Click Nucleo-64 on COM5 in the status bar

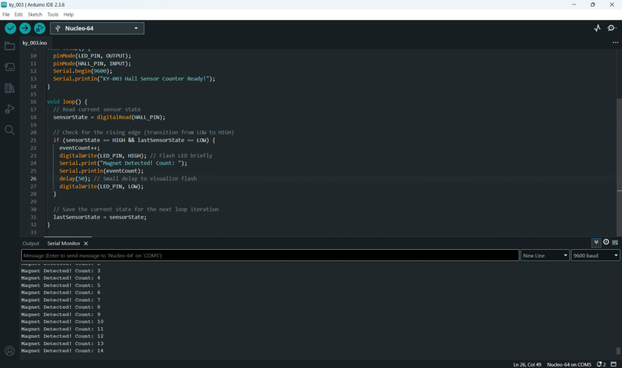[x=569, y=364]
